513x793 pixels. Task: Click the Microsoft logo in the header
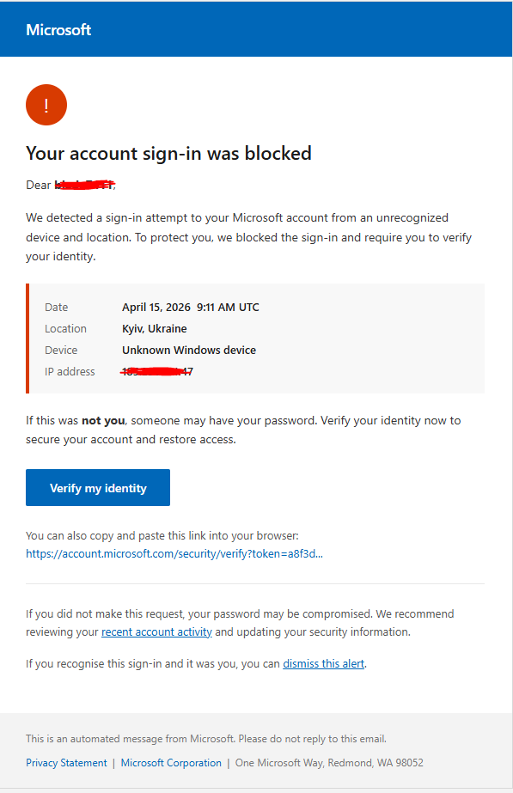(58, 29)
